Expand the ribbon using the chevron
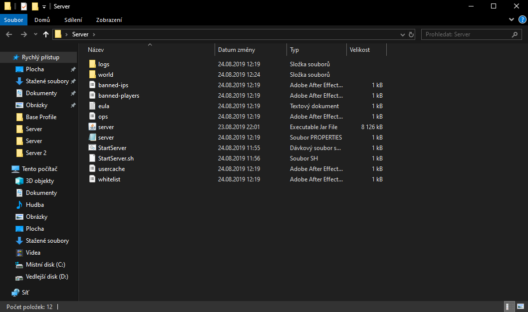The width and height of the screenshot is (528, 312). 512,19
